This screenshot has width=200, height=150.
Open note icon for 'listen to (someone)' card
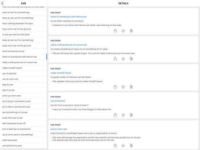pos(131,31)
